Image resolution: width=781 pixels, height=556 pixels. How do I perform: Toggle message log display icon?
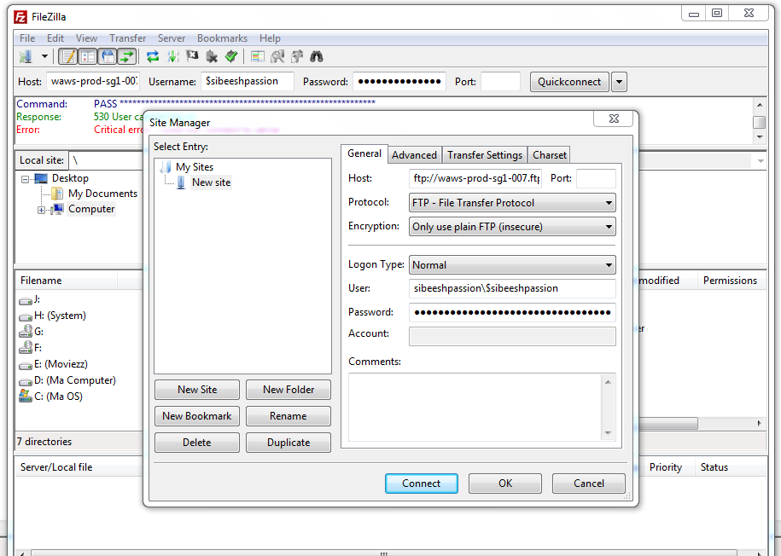coord(67,57)
